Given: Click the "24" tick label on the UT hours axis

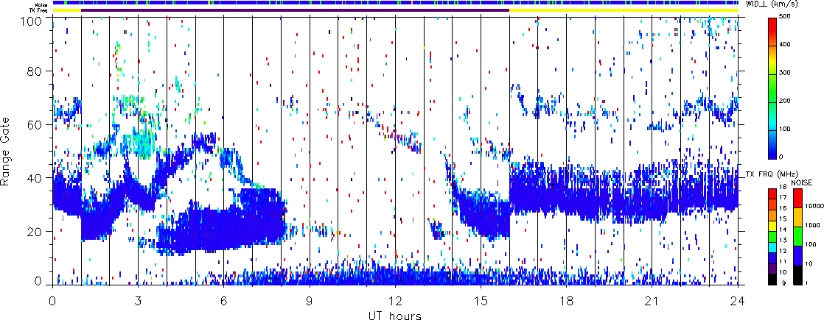Looking at the screenshot, I should click(738, 301).
